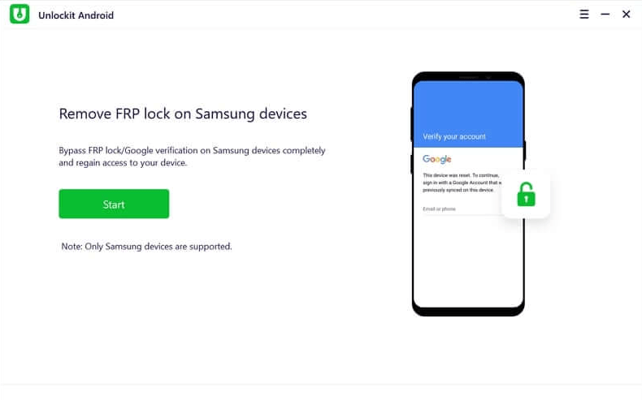This screenshot has width=642, height=400.
Task: Click the green Start button
Action: click(x=114, y=204)
